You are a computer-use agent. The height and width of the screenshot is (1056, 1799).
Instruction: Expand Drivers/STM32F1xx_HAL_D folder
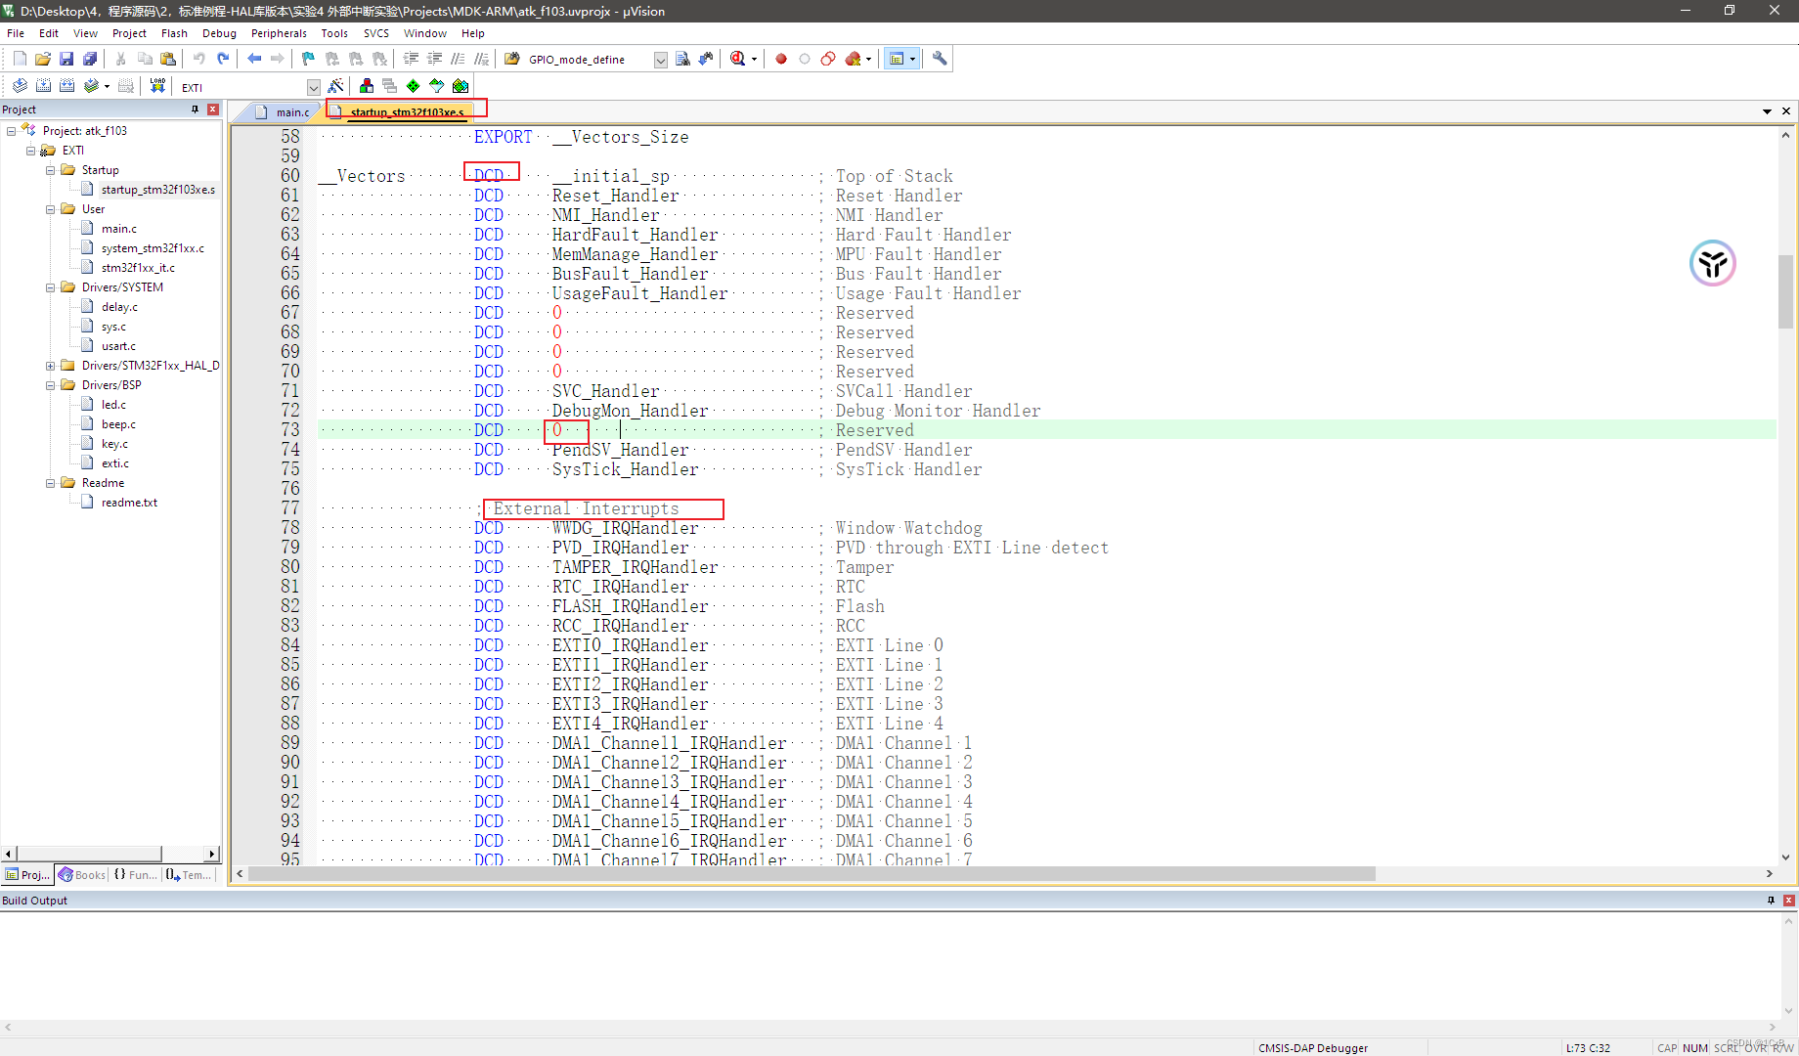pos(51,366)
